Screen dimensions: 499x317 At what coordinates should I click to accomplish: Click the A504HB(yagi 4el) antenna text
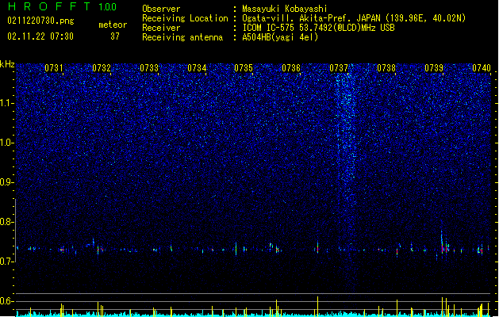(280, 37)
